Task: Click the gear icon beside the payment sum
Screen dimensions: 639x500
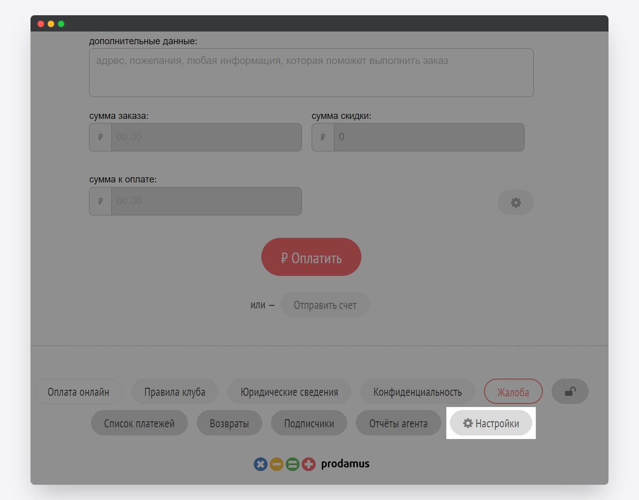Action: coord(515,203)
